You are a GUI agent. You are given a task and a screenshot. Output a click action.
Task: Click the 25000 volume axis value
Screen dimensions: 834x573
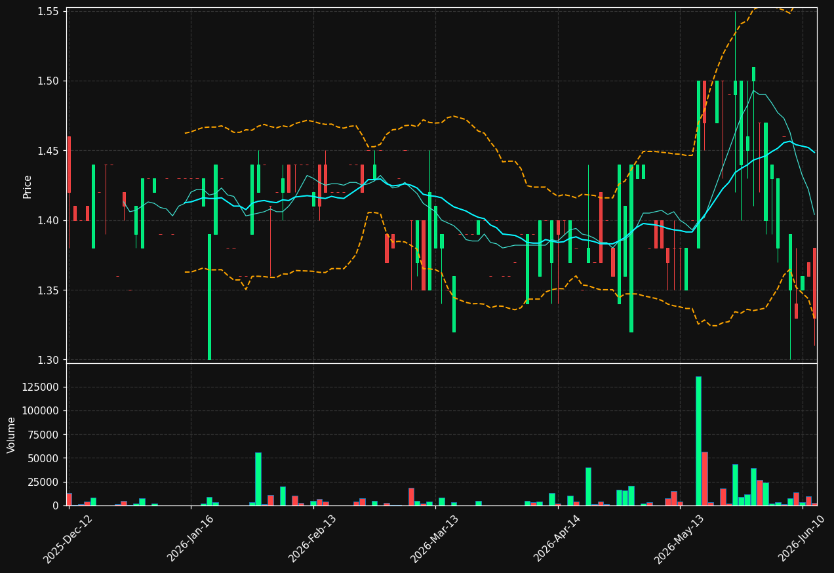pos(43,482)
